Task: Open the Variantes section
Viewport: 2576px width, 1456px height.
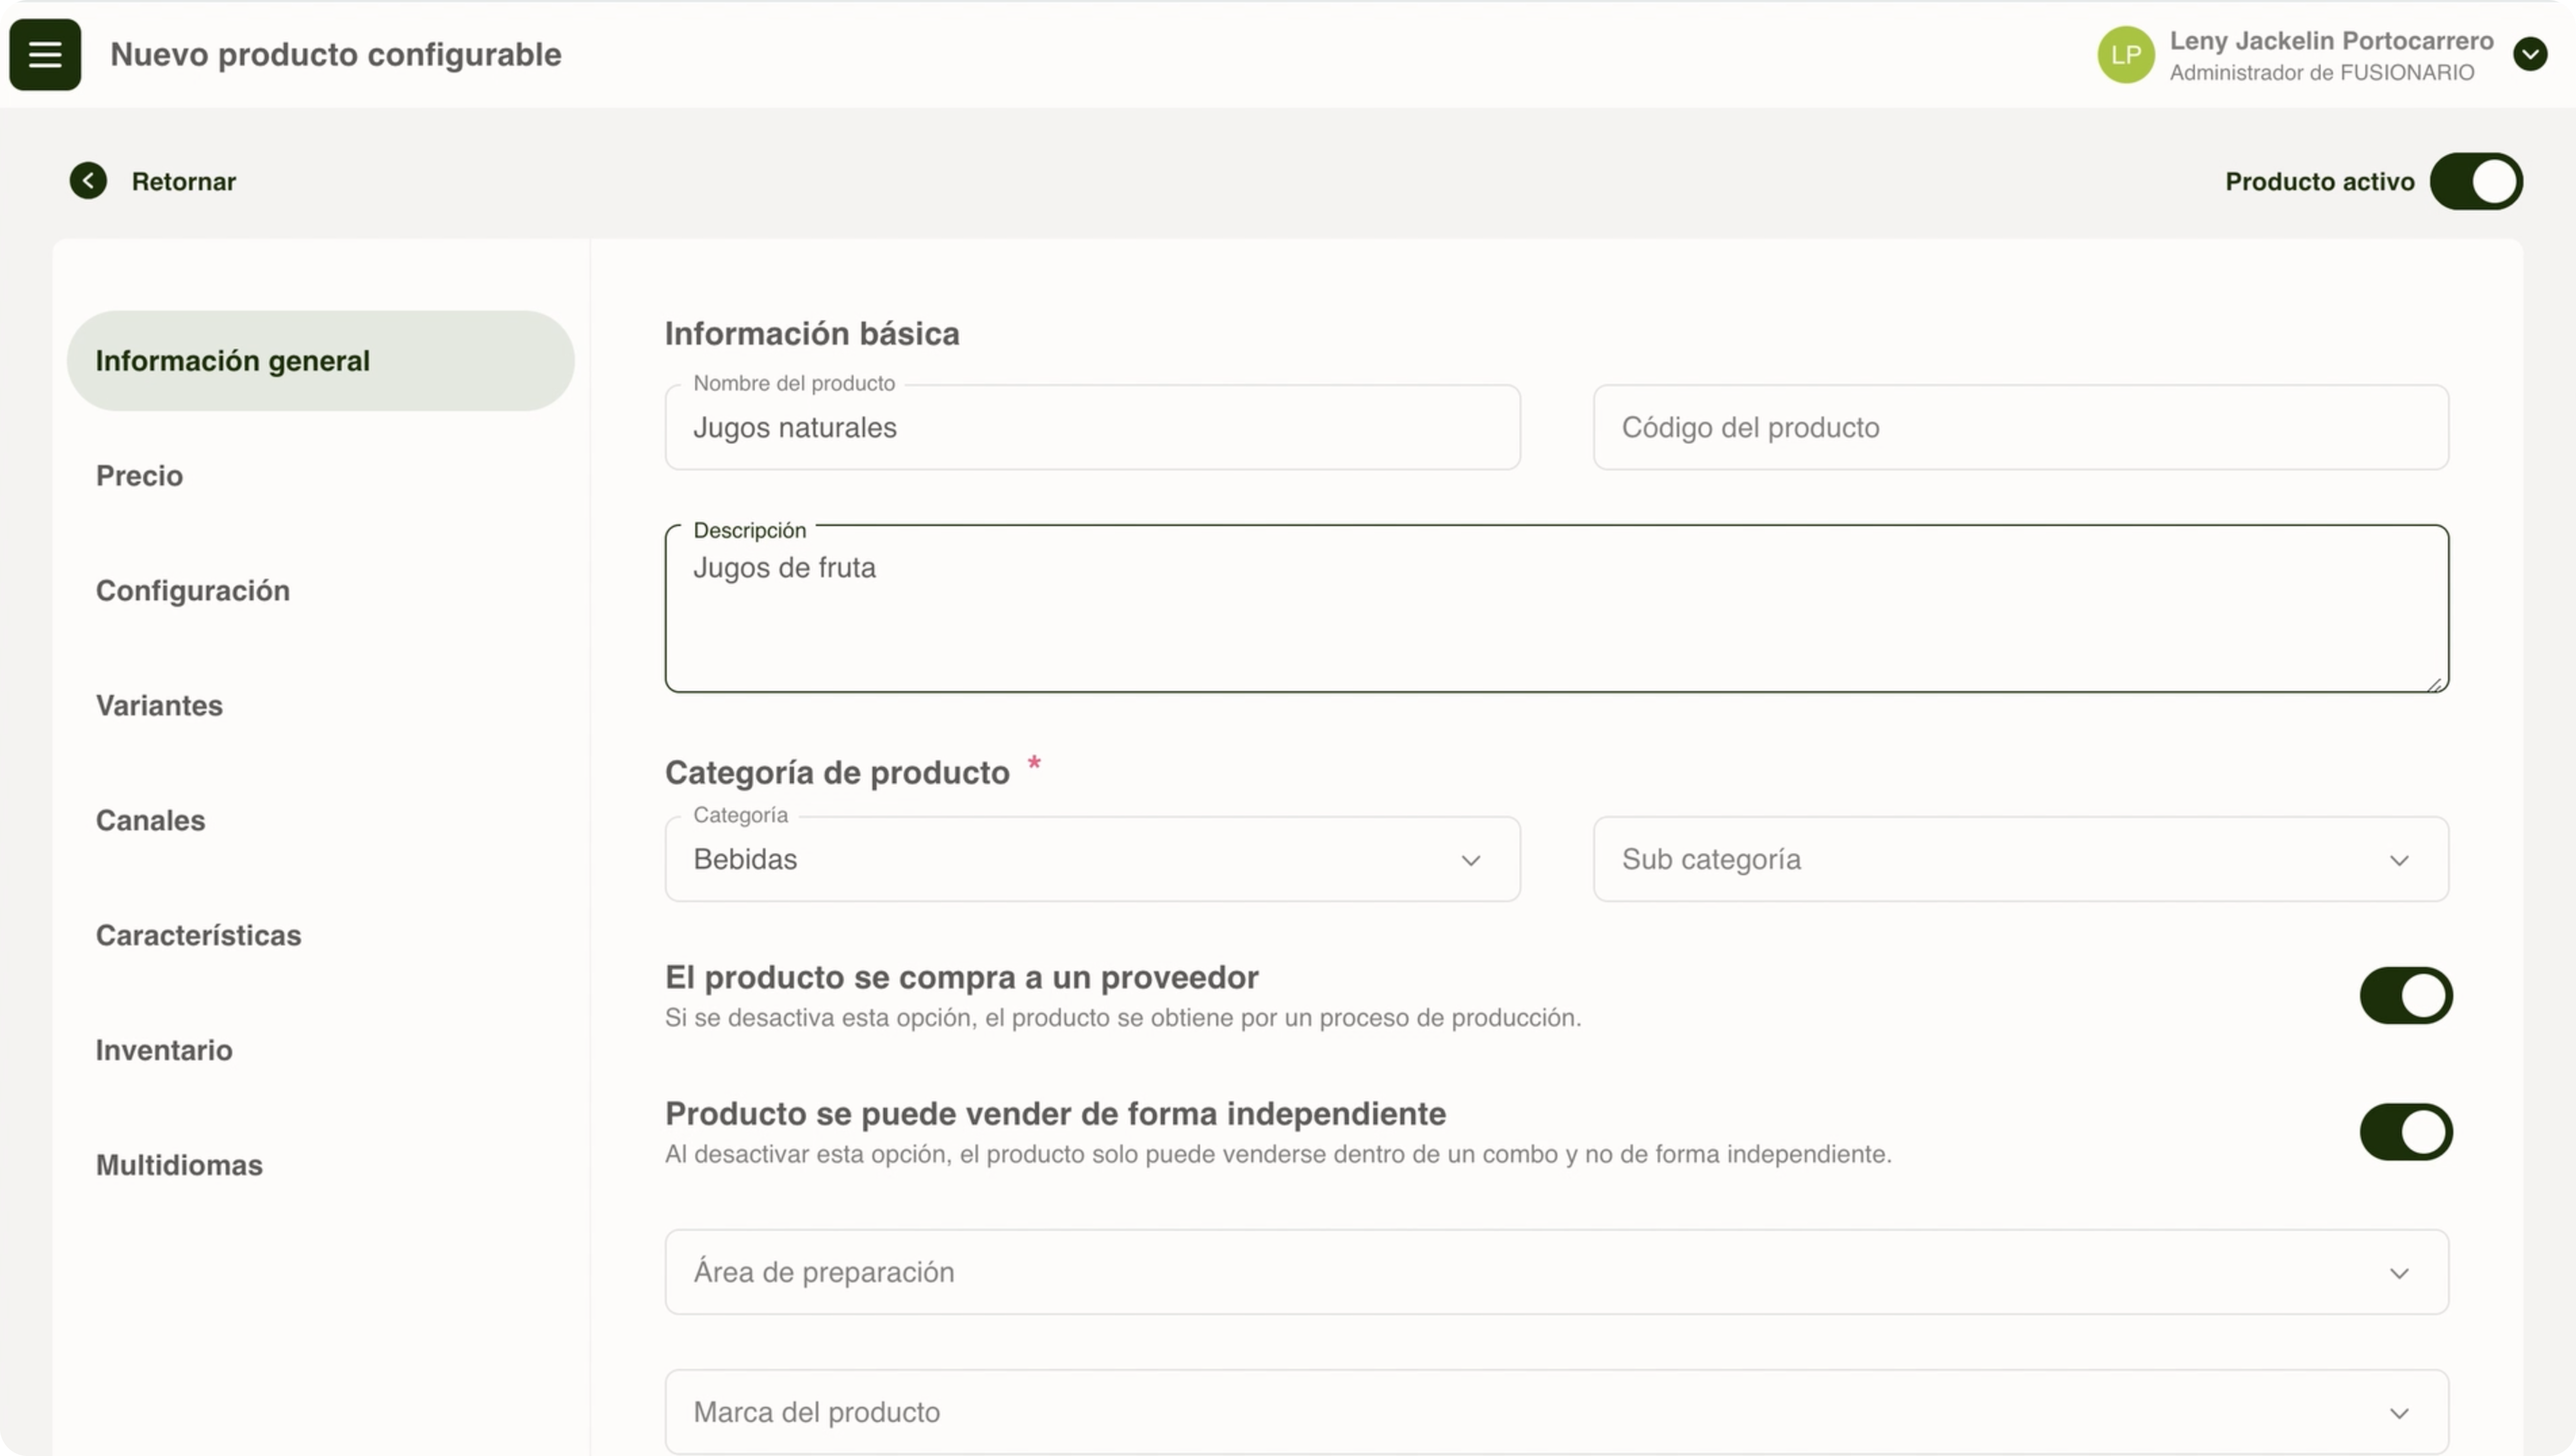Action: click(159, 706)
